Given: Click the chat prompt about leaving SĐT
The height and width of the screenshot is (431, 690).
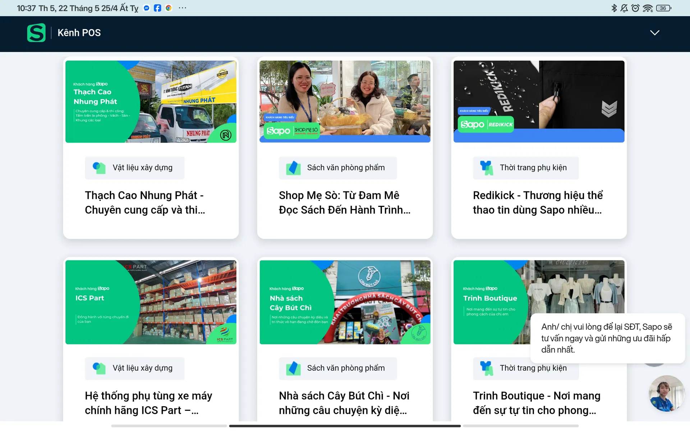Looking at the screenshot, I should coord(607,338).
